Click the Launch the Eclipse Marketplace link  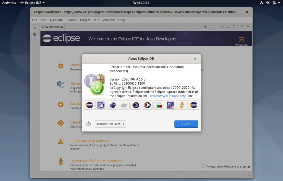click(x=96, y=161)
